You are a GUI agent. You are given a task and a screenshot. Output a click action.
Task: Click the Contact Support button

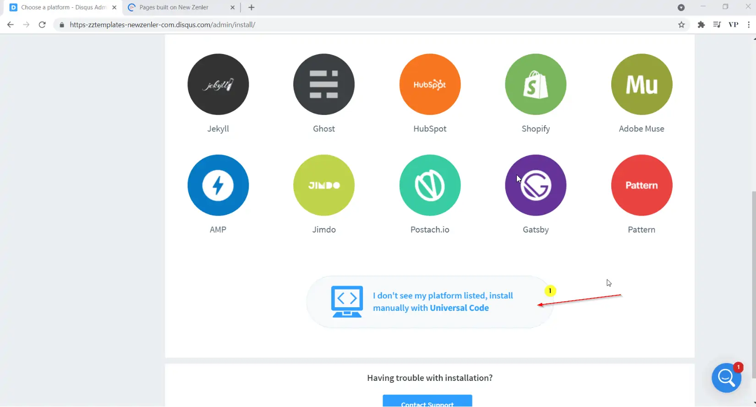pyautogui.click(x=427, y=401)
